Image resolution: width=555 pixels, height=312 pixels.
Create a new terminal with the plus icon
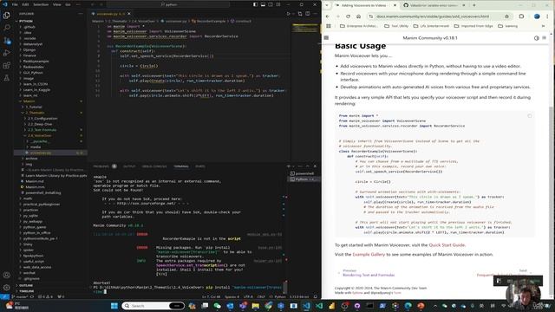pyautogui.click(x=289, y=166)
